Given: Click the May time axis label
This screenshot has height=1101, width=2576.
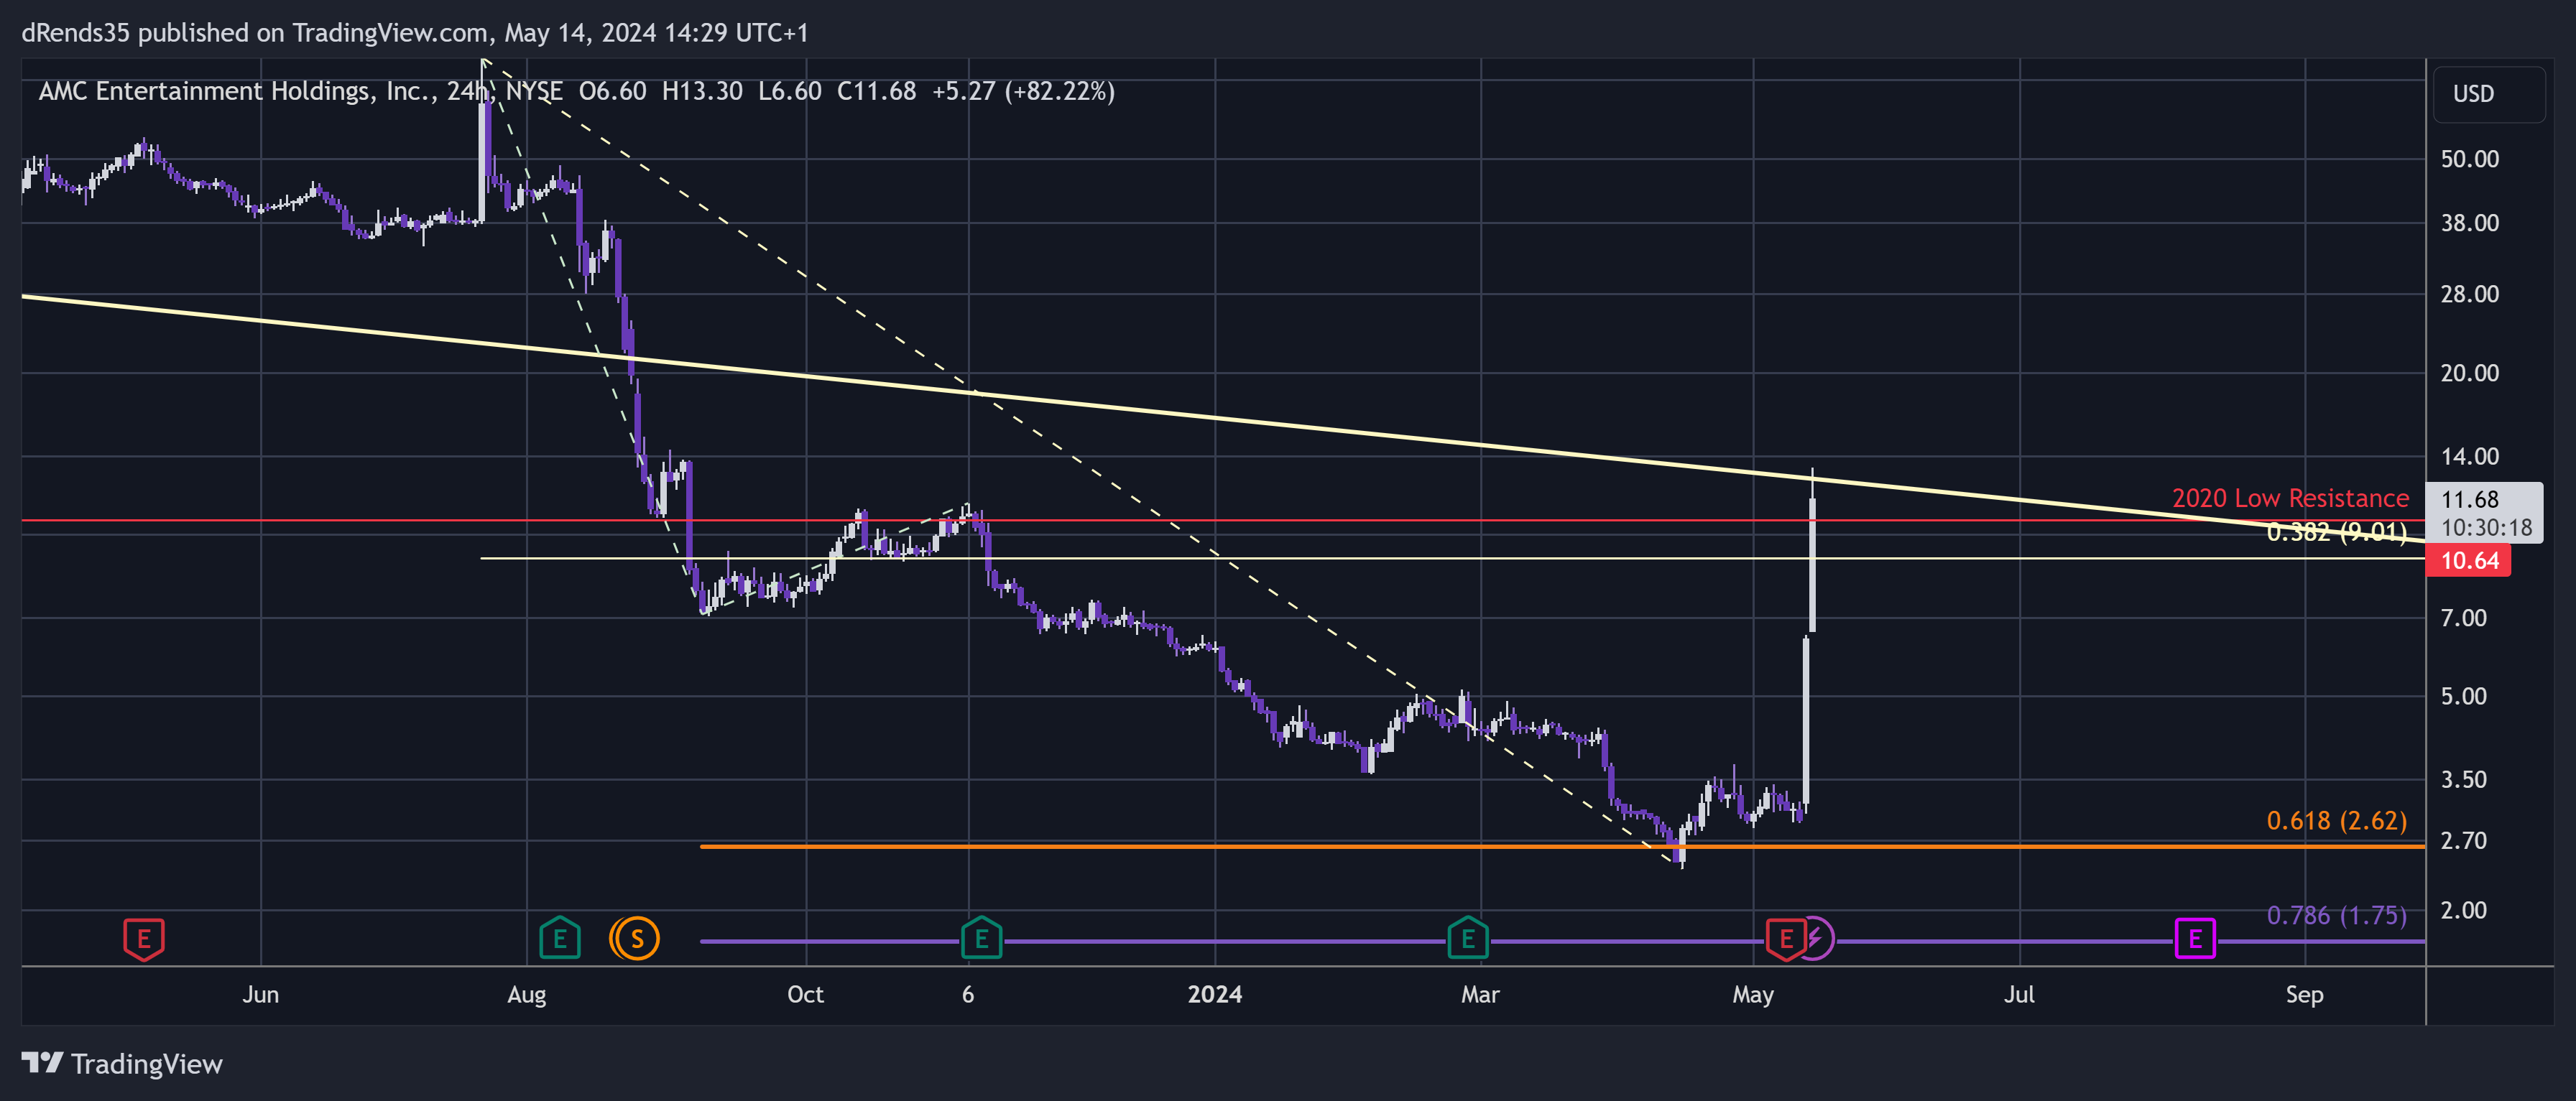Looking at the screenshot, I should (1752, 995).
